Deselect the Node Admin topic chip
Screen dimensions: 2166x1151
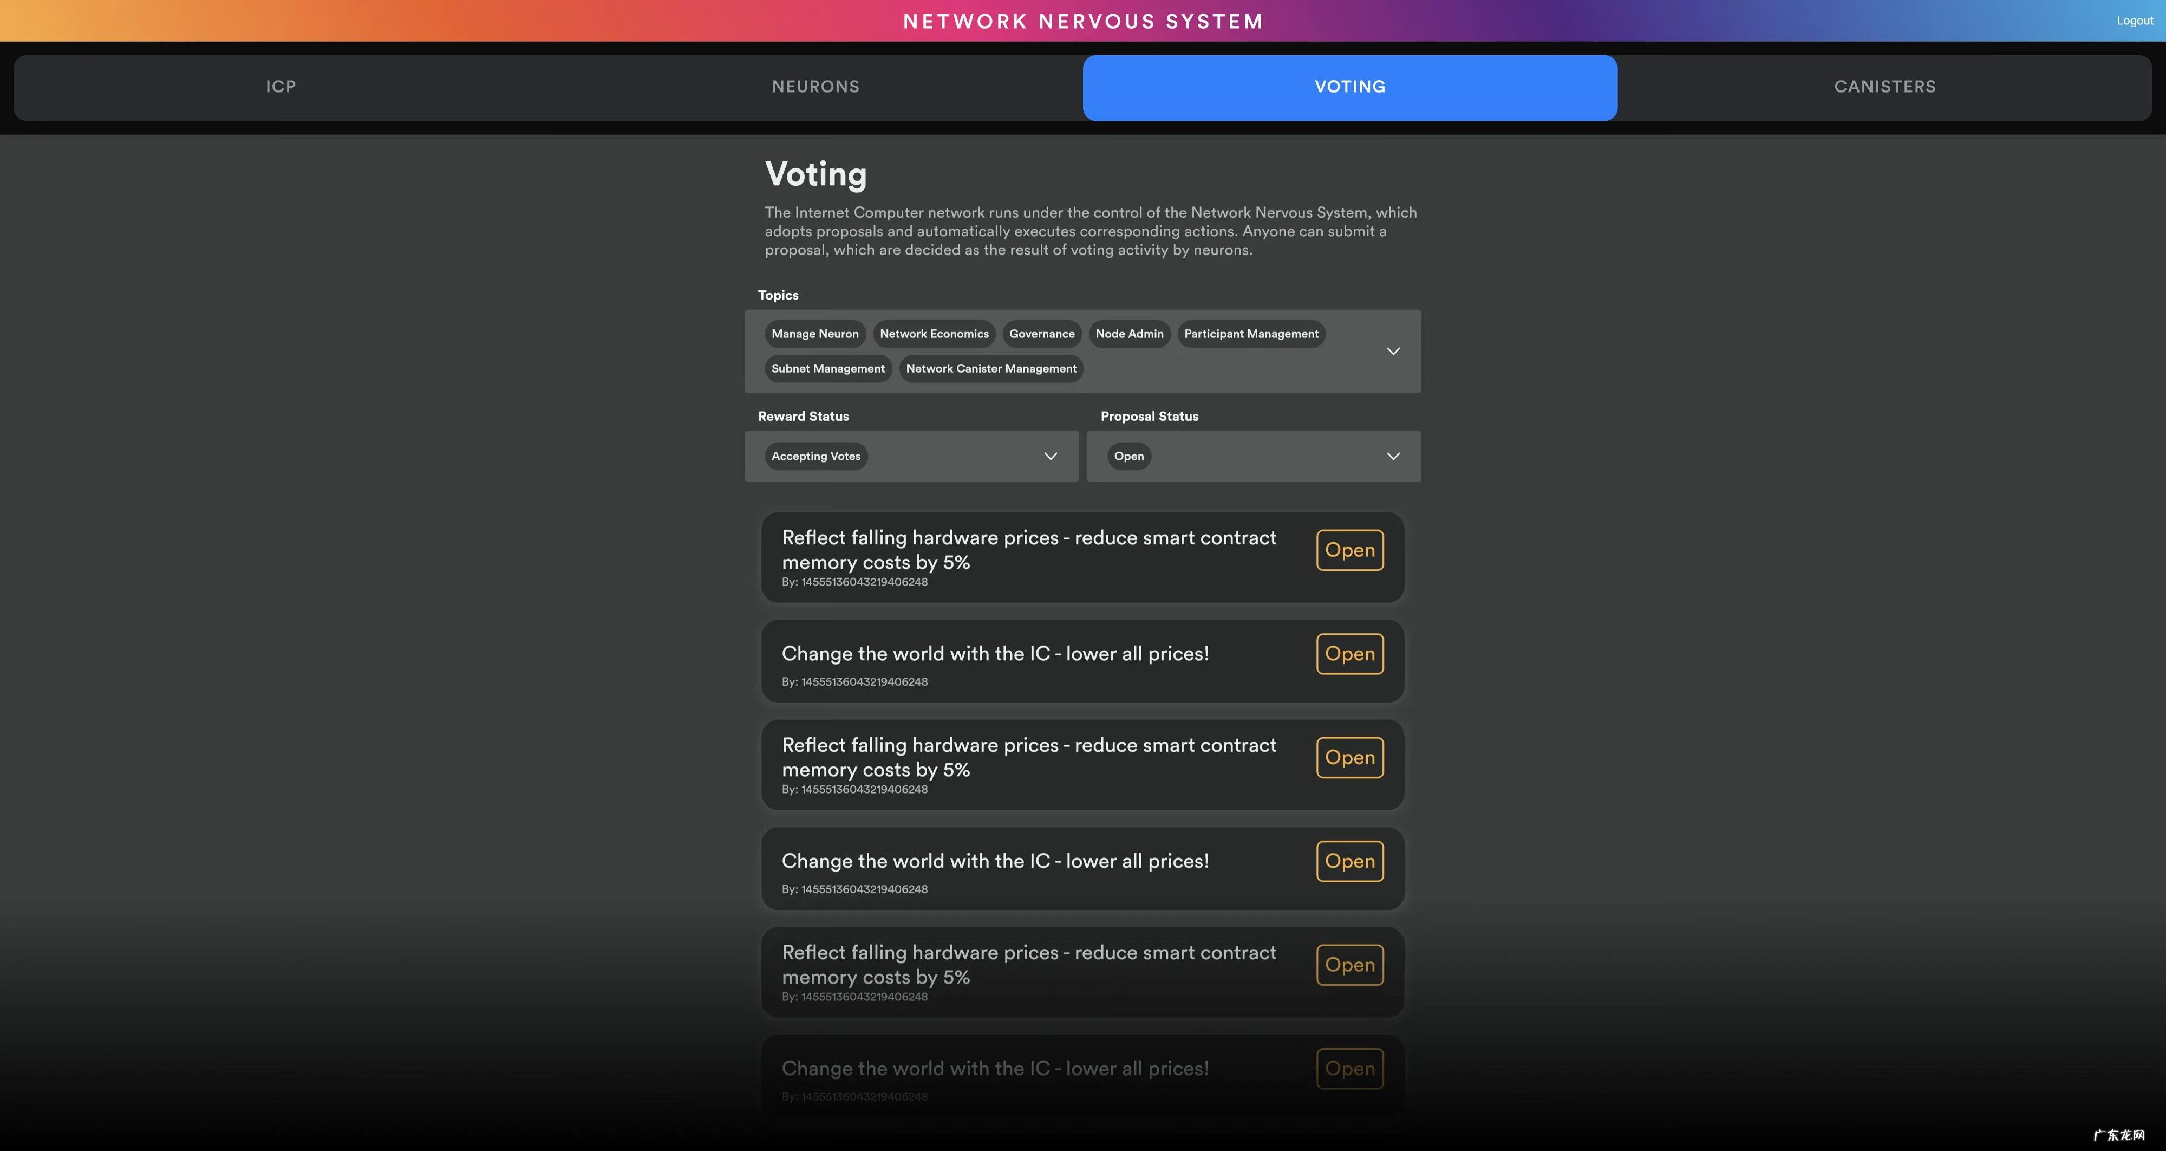pos(1129,334)
